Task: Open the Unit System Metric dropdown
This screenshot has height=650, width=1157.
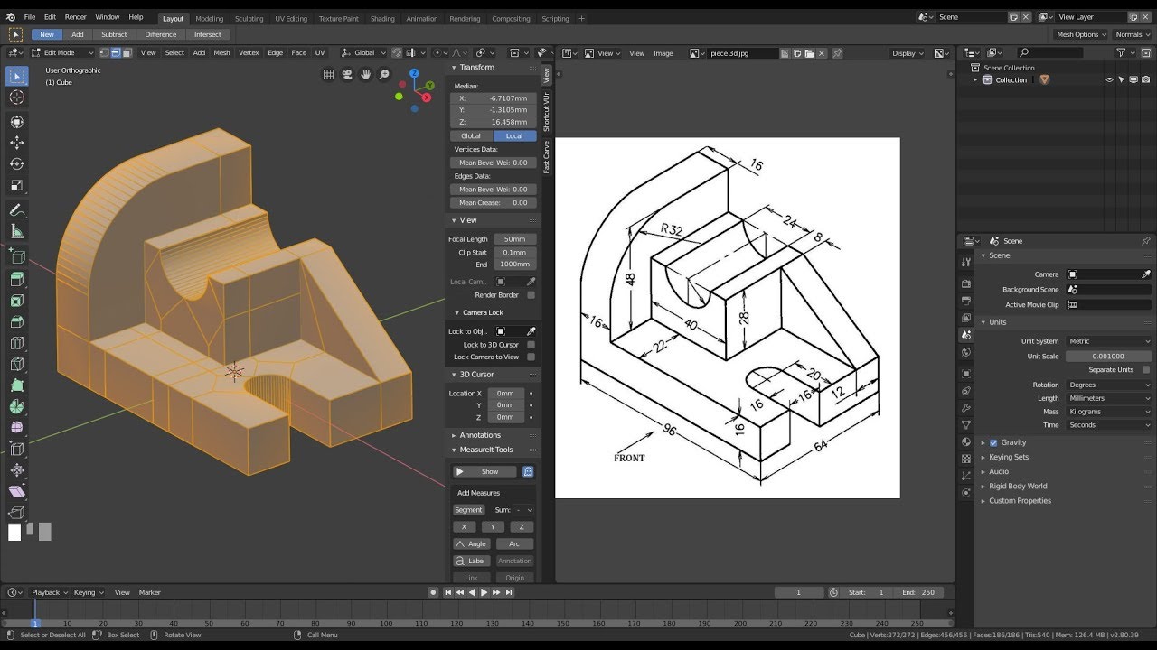Action: [1108, 341]
